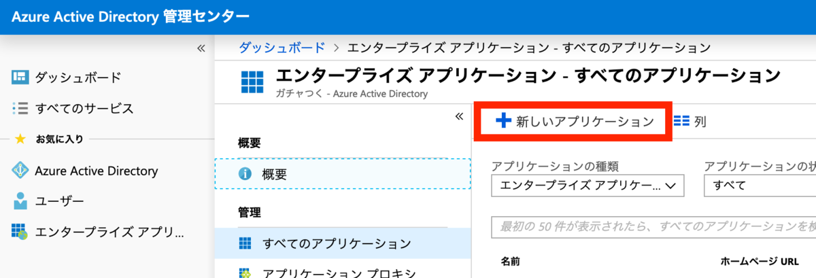This screenshot has width=816, height=278.
Task: Click the お気に入り star icon
Action: (x=20, y=139)
